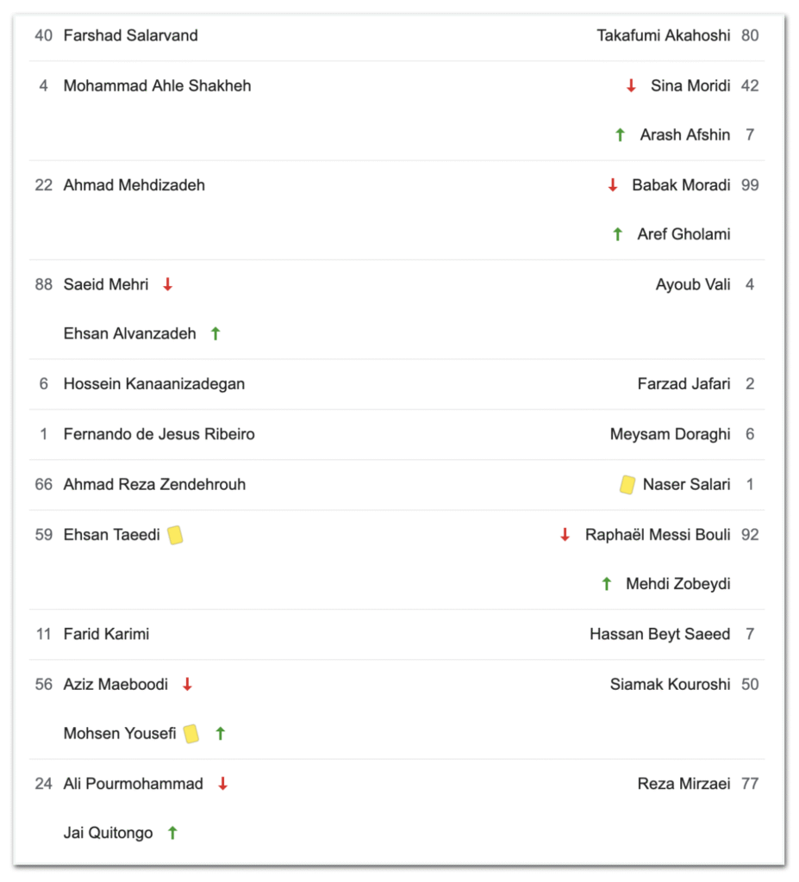
Task: Click red arrow beside Aziz Maeboodi
Action: click(187, 685)
